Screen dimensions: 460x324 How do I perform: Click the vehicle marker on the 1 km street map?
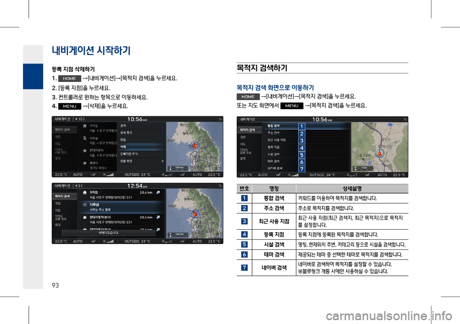[379, 153]
